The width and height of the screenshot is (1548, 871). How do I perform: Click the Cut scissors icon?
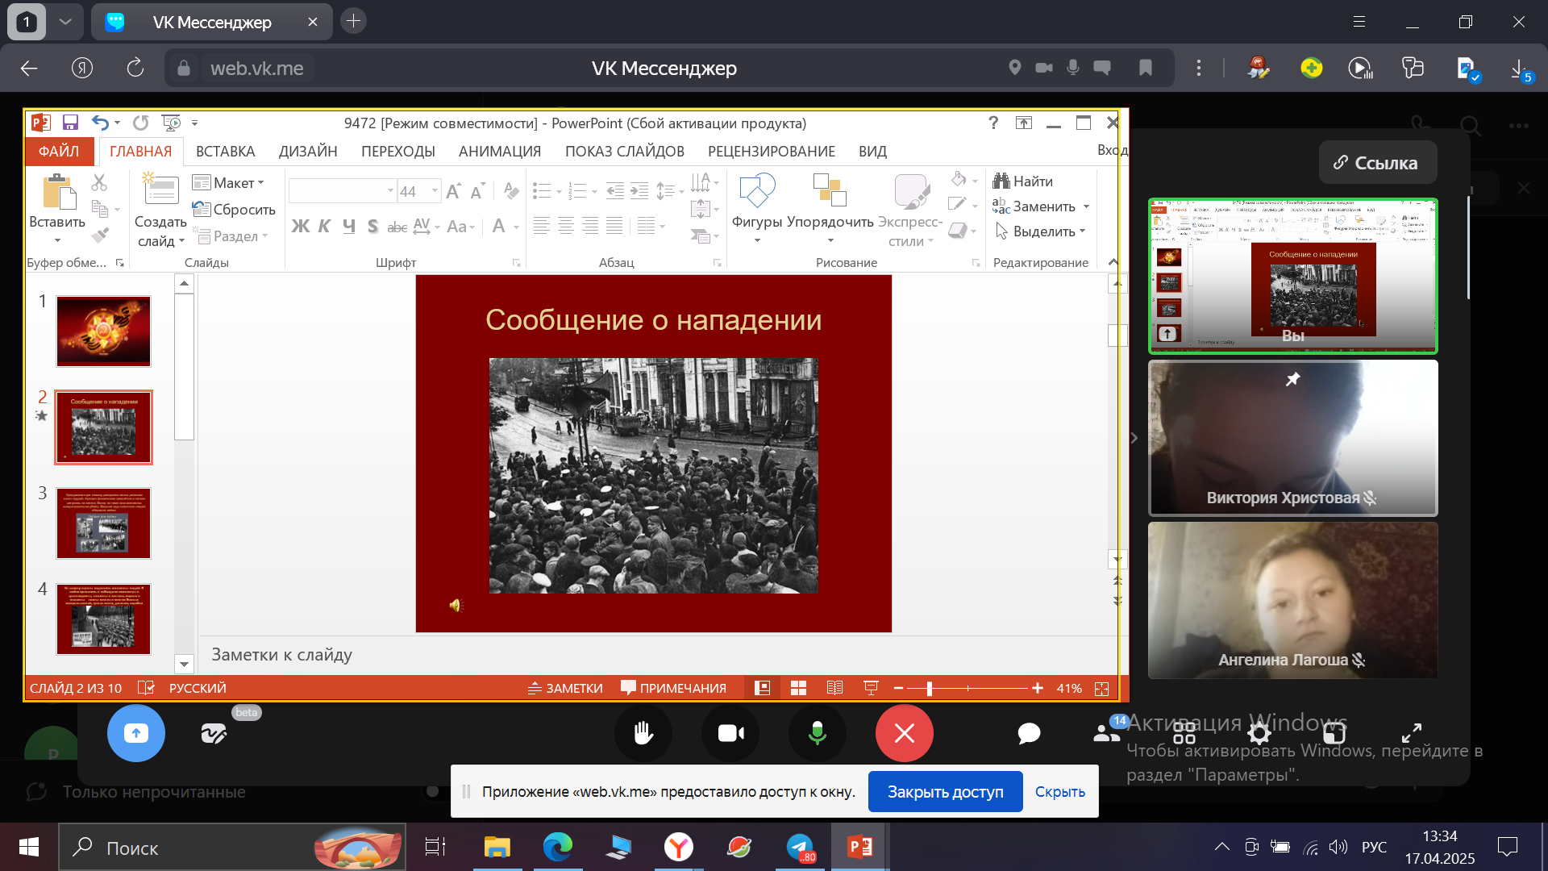(x=99, y=183)
